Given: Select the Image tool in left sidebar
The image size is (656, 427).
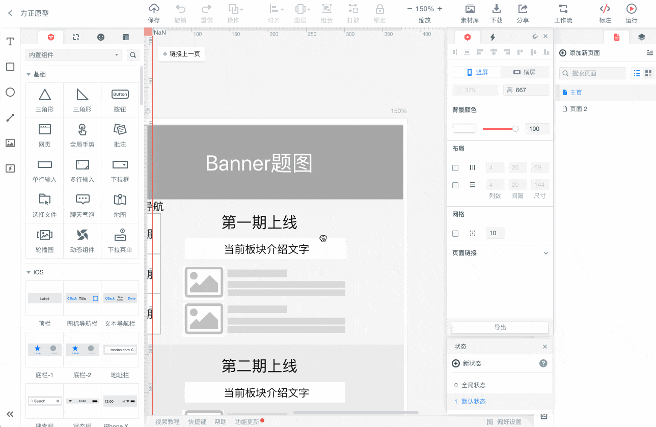Looking at the screenshot, I should 10,143.
